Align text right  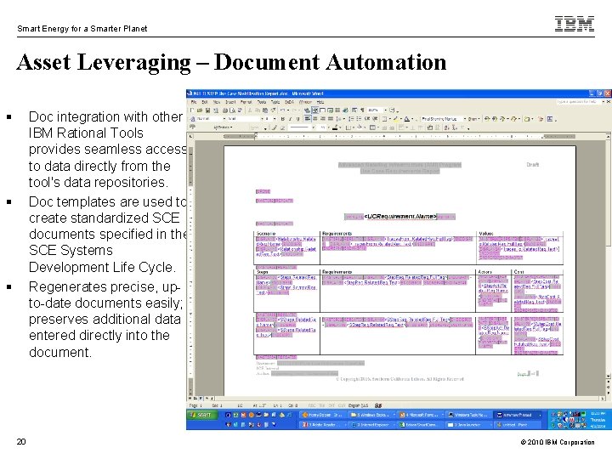pos(323,119)
